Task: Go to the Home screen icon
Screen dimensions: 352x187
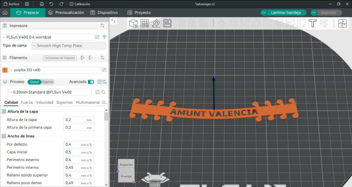Action: 5,13
